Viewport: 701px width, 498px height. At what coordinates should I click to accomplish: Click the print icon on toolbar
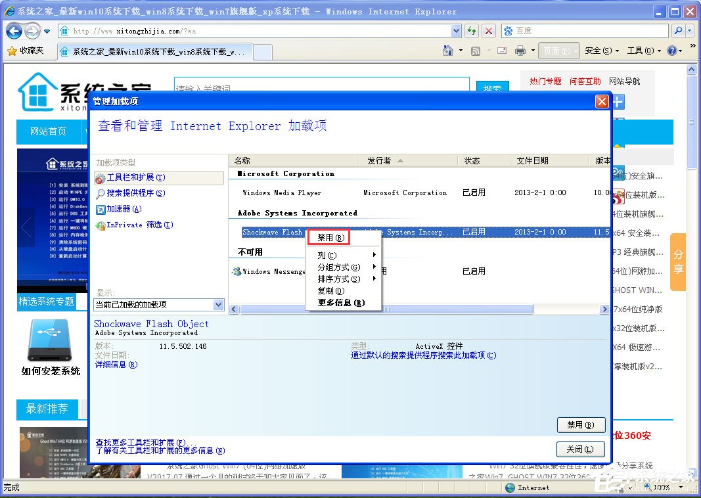point(521,51)
